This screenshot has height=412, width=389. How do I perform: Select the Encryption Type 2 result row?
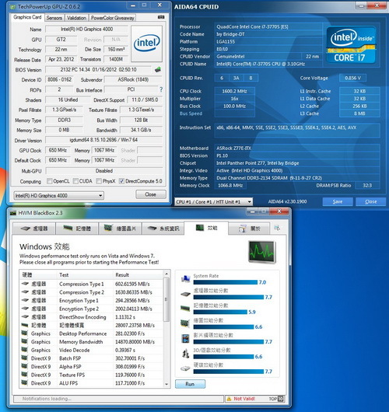click(x=92, y=309)
